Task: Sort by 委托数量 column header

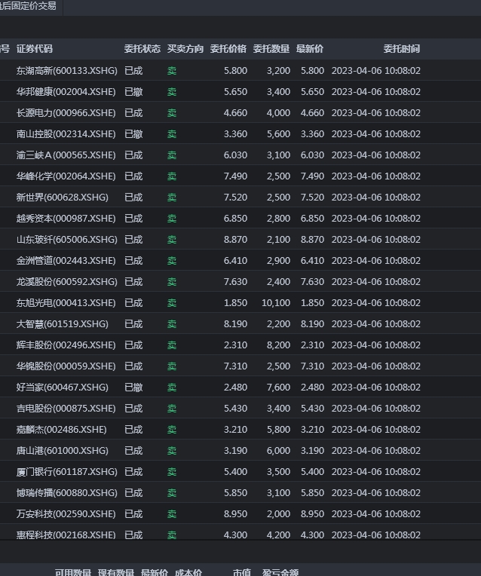Action: point(271,49)
